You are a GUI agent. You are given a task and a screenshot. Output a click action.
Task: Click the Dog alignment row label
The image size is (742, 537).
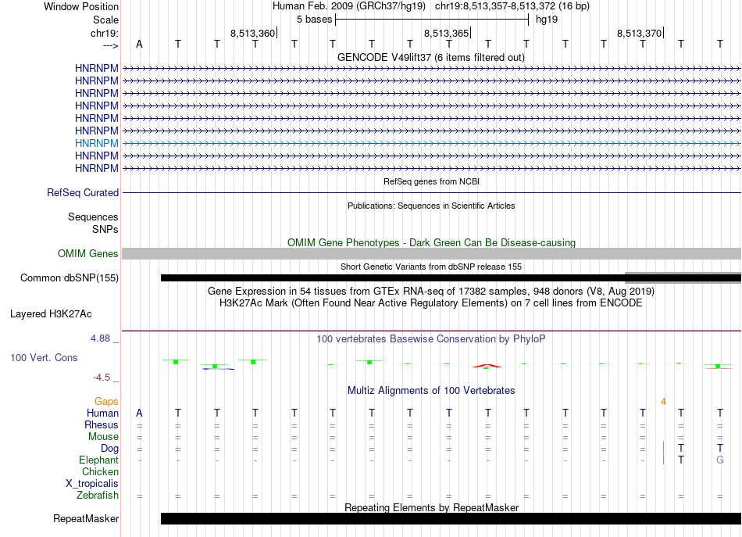point(109,449)
